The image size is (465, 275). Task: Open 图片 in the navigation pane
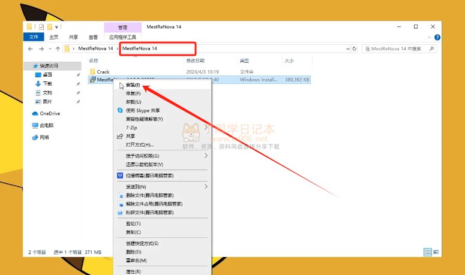(47, 101)
